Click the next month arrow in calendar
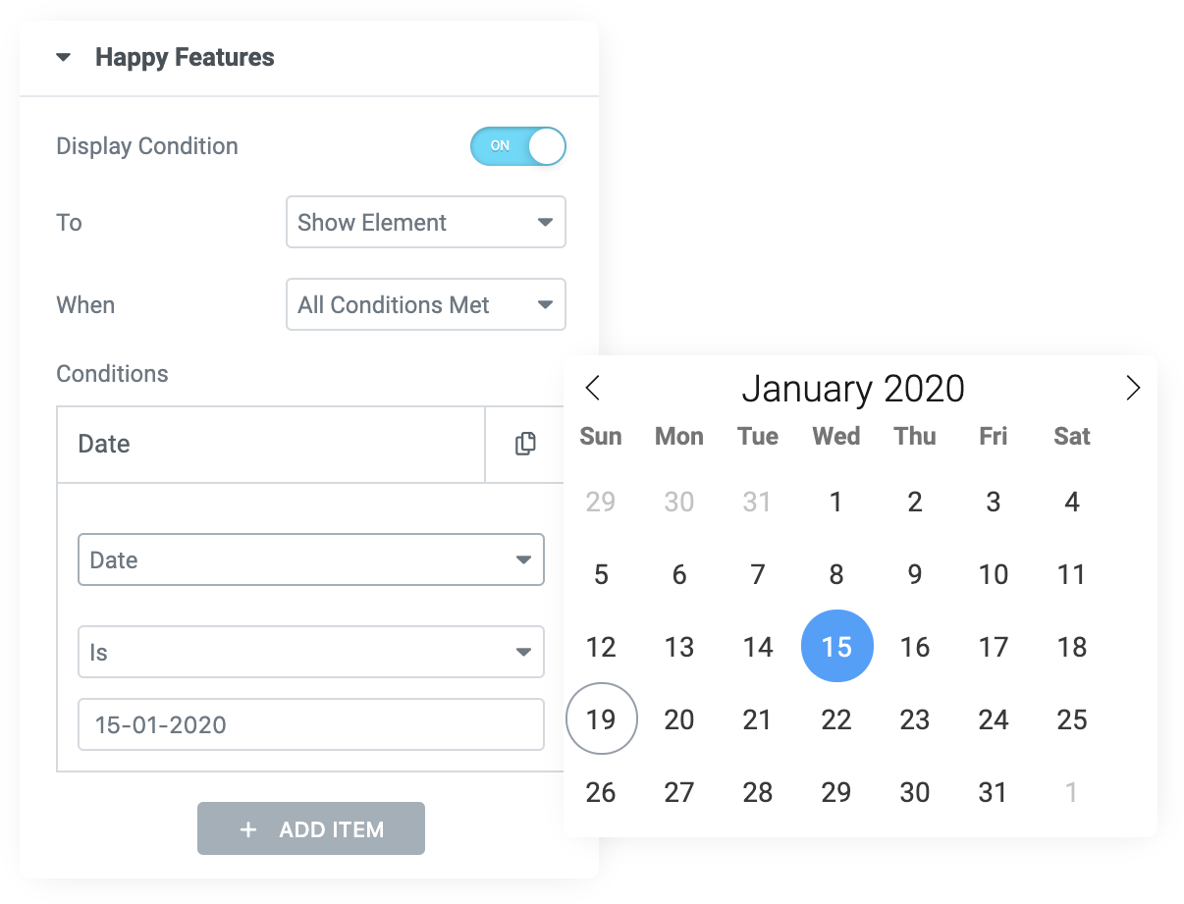This screenshot has width=1184, height=904. (x=1133, y=388)
